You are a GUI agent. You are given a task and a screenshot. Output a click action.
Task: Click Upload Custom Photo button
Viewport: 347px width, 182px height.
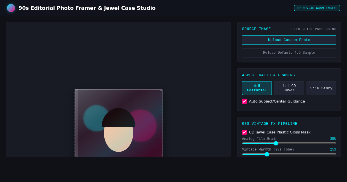(x=289, y=40)
